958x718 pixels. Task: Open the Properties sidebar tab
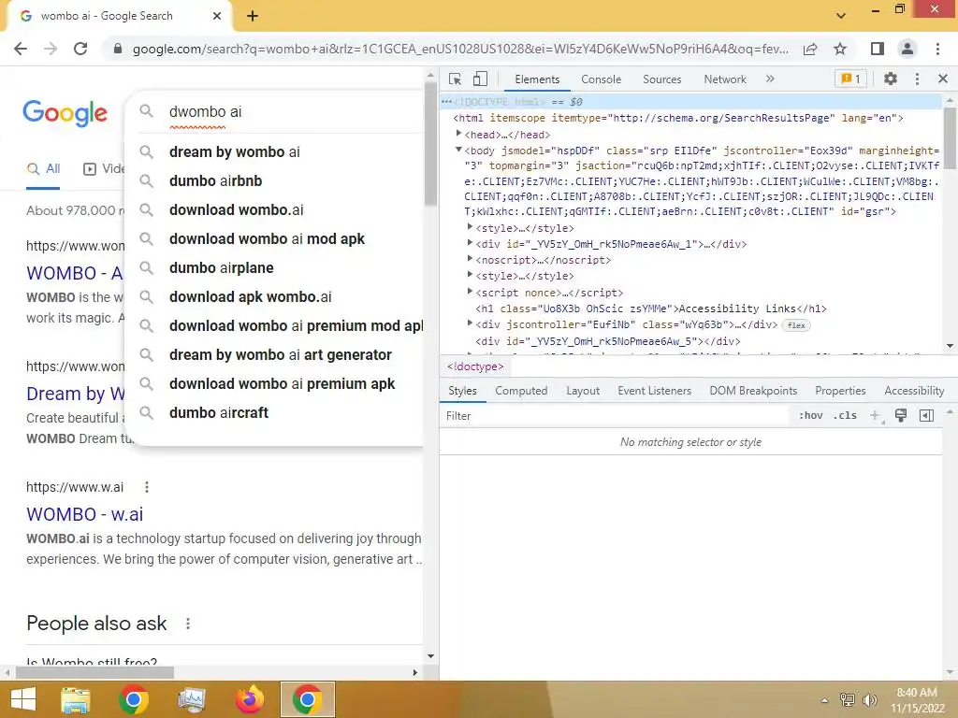840,391
